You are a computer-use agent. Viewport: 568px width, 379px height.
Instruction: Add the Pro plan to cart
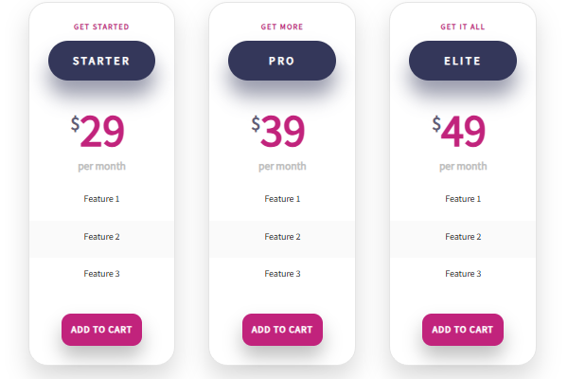tap(281, 330)
